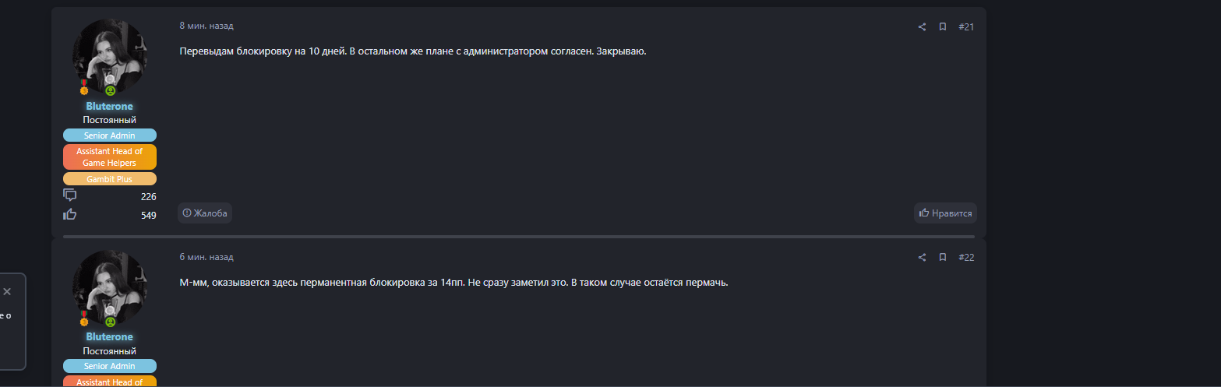The width and height of the screenshot is (1221, 387).
Task: Like post #21 with Нравится button
Action: click(x=945, y=213)
